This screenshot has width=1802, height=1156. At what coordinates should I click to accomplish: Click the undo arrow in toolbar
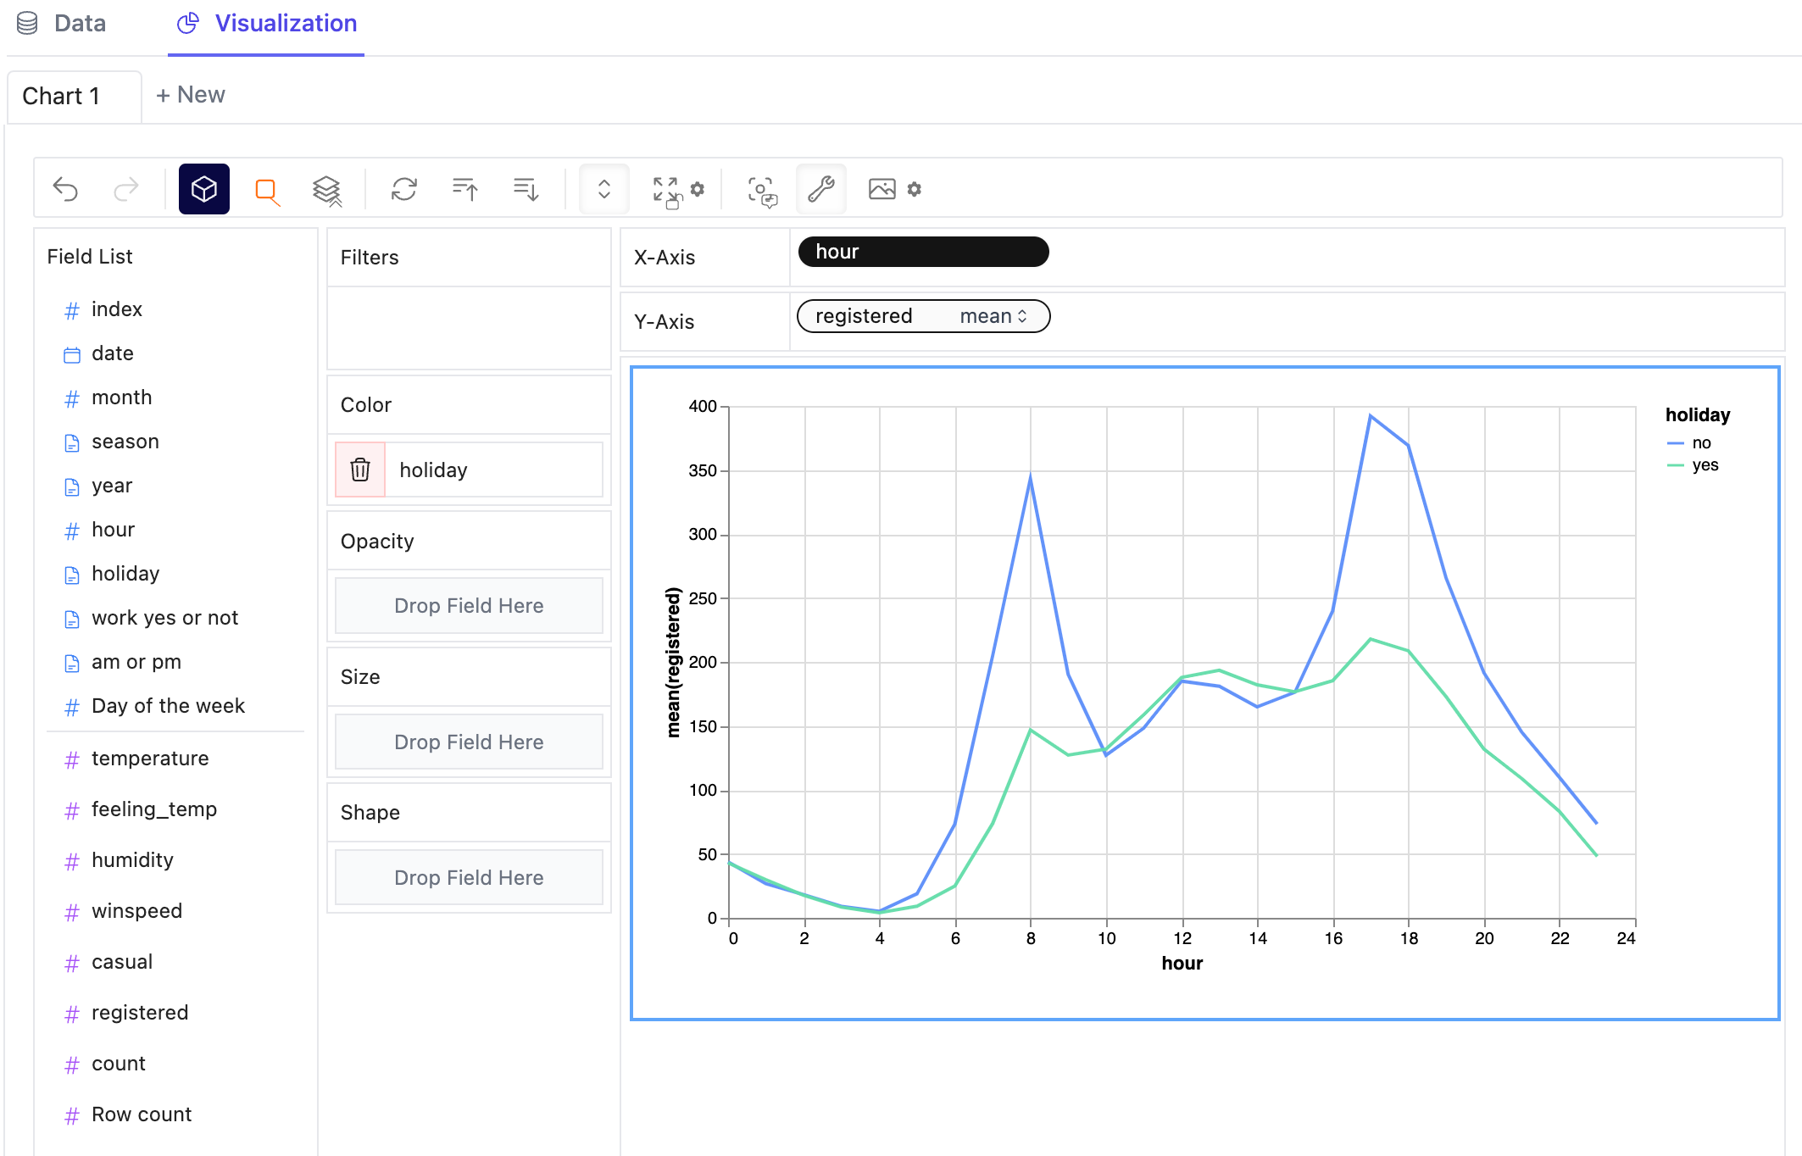tap(67, 188)
